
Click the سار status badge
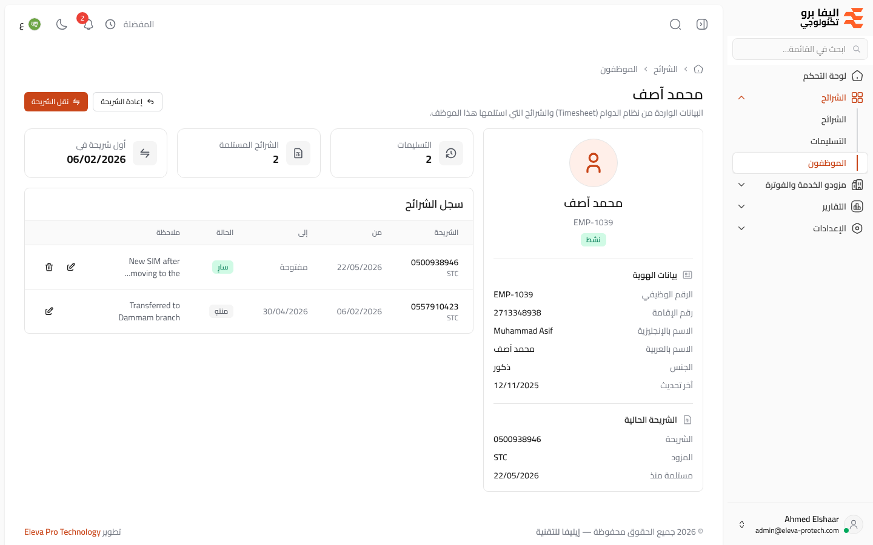point(223,267)
